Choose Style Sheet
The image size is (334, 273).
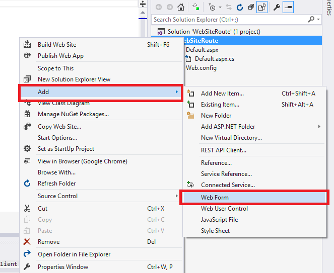(x=254, y=231)
